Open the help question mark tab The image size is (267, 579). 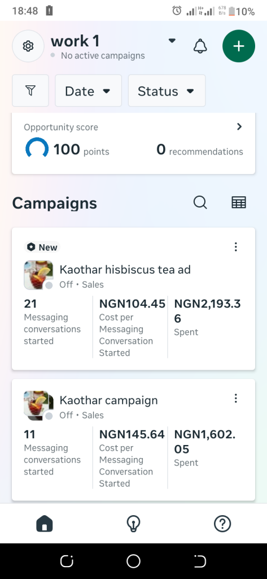(x=222, y=523)
